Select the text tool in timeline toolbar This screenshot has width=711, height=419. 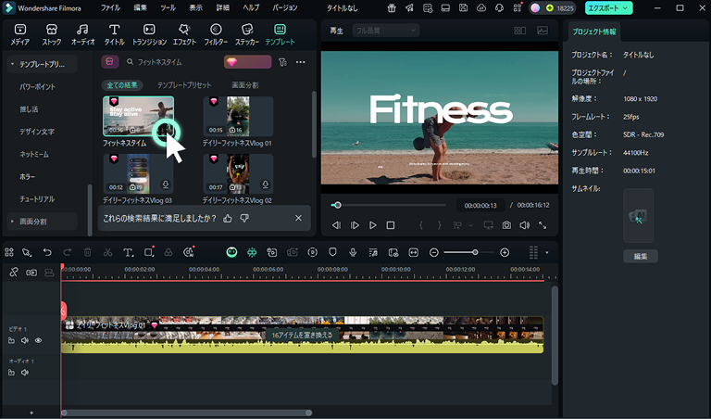(129, 252)
